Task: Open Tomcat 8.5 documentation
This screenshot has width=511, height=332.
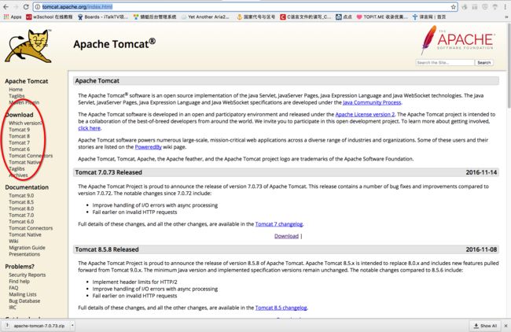Action: pyautogui.click(x=21, y=202)
